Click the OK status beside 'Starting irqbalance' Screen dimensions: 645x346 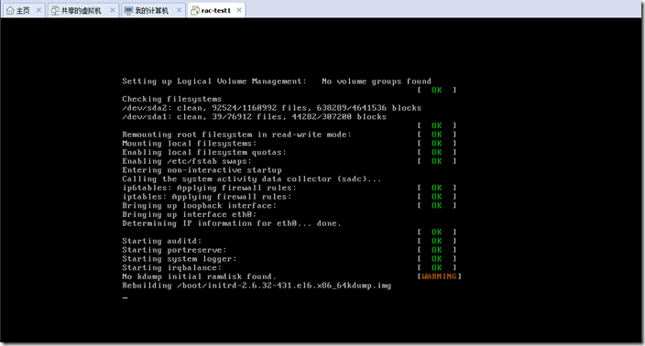click(436, 268)
